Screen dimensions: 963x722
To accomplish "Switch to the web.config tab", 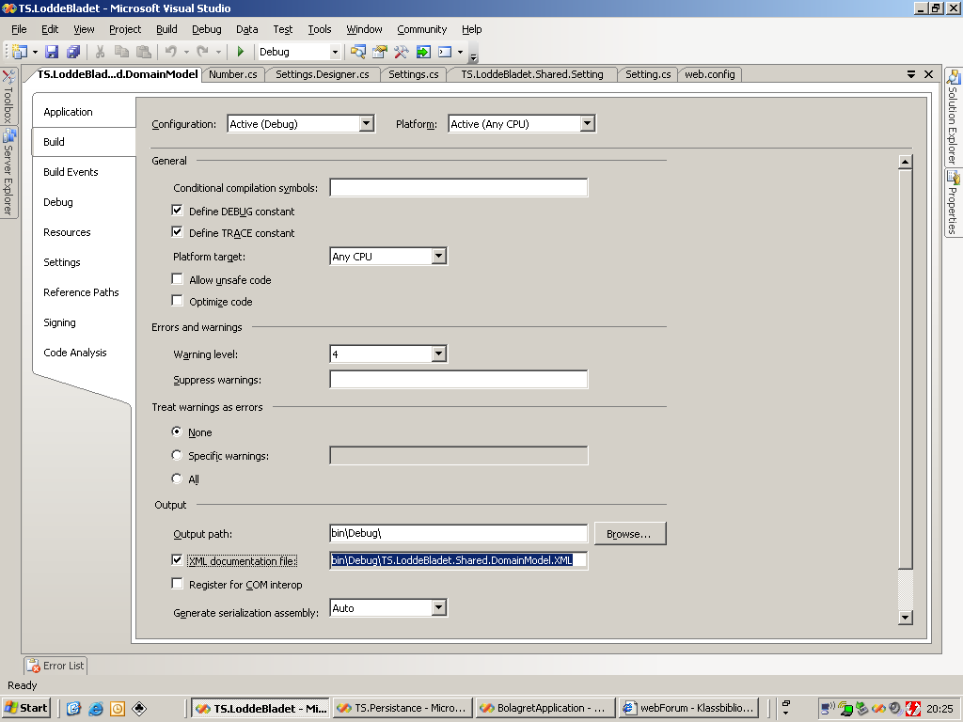I will [x=709, y=74].
